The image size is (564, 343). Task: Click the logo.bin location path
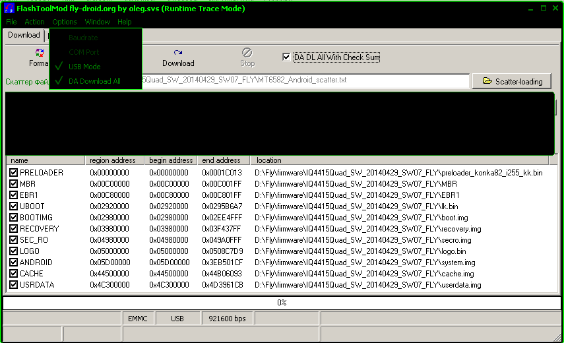click(x=360, y=251)
